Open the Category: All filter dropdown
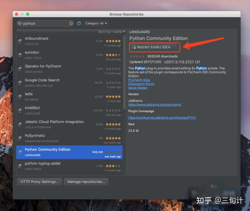The image size is (250, 211). point(96,23)
